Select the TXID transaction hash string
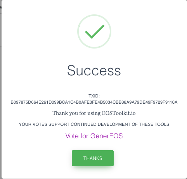 pos(94,102)
